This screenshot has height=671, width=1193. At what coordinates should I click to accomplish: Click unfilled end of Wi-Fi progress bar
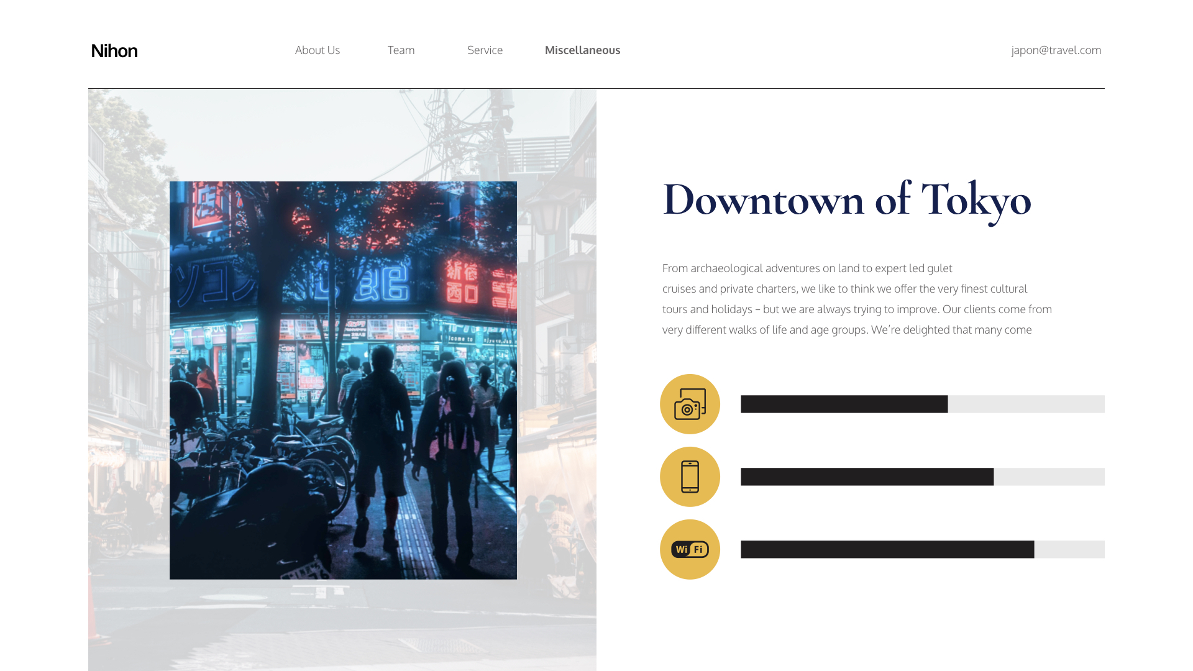(1069, 550)
